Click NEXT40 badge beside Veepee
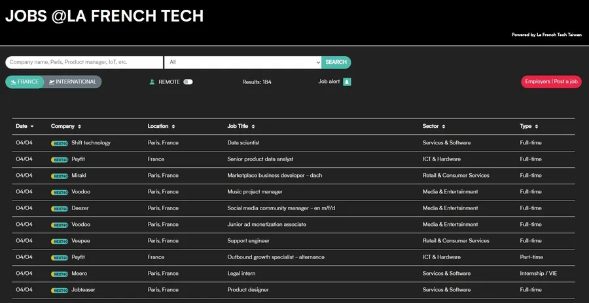 pyautogui.click(x=60, y=241)
